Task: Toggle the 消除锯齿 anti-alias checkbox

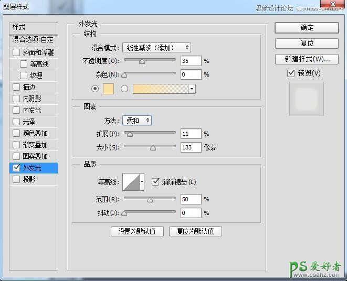Action: [155, 182]
